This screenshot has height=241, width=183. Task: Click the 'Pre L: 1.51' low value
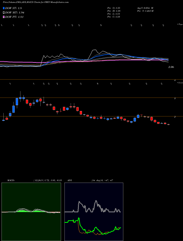click(114, 14)
